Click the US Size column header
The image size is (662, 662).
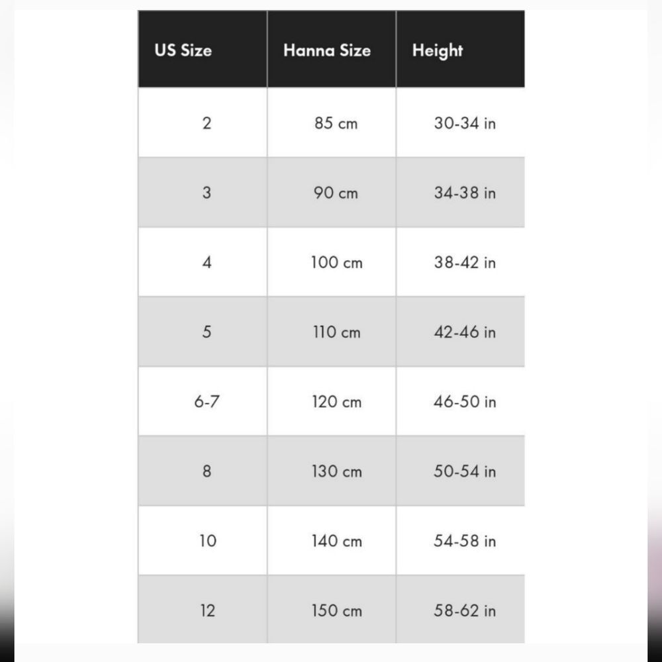[203, 49]
